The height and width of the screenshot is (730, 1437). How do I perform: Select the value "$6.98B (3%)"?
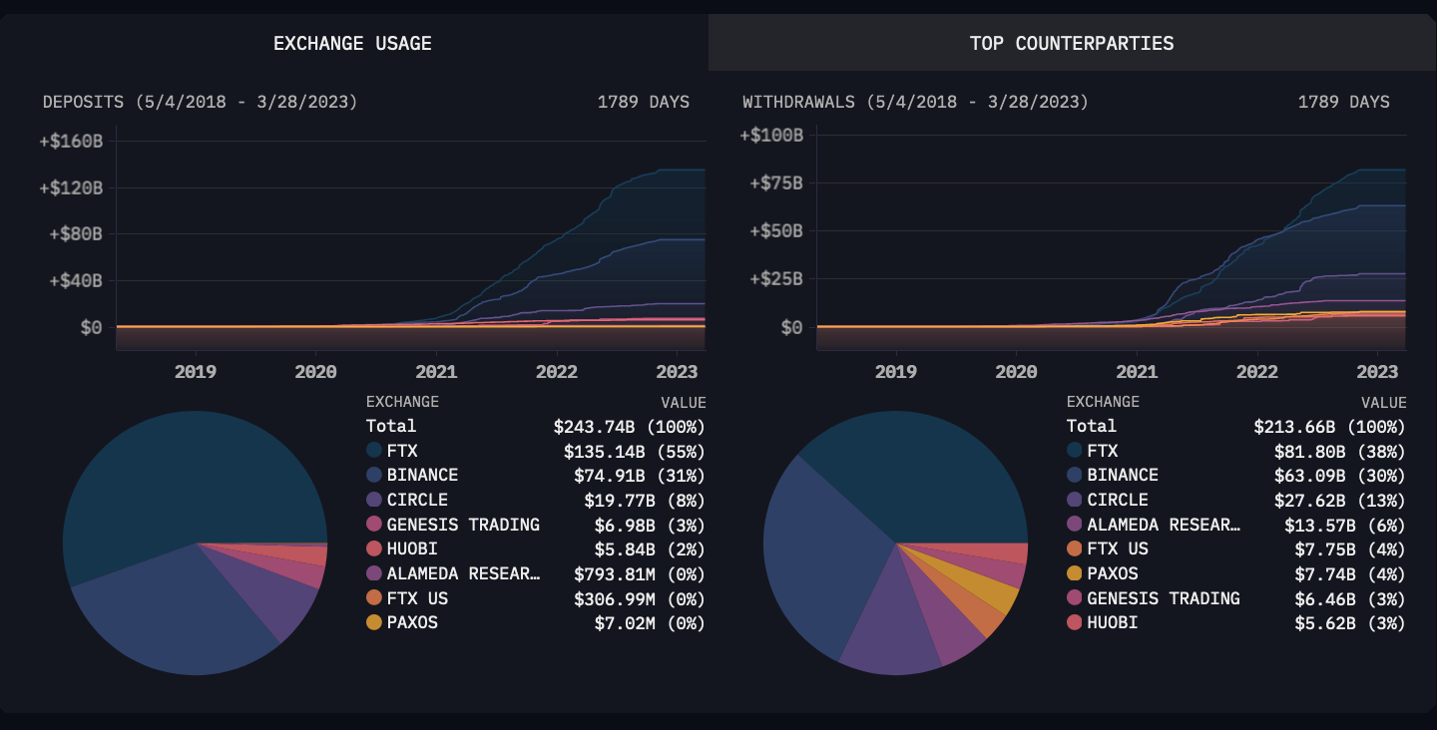point(650,525)
